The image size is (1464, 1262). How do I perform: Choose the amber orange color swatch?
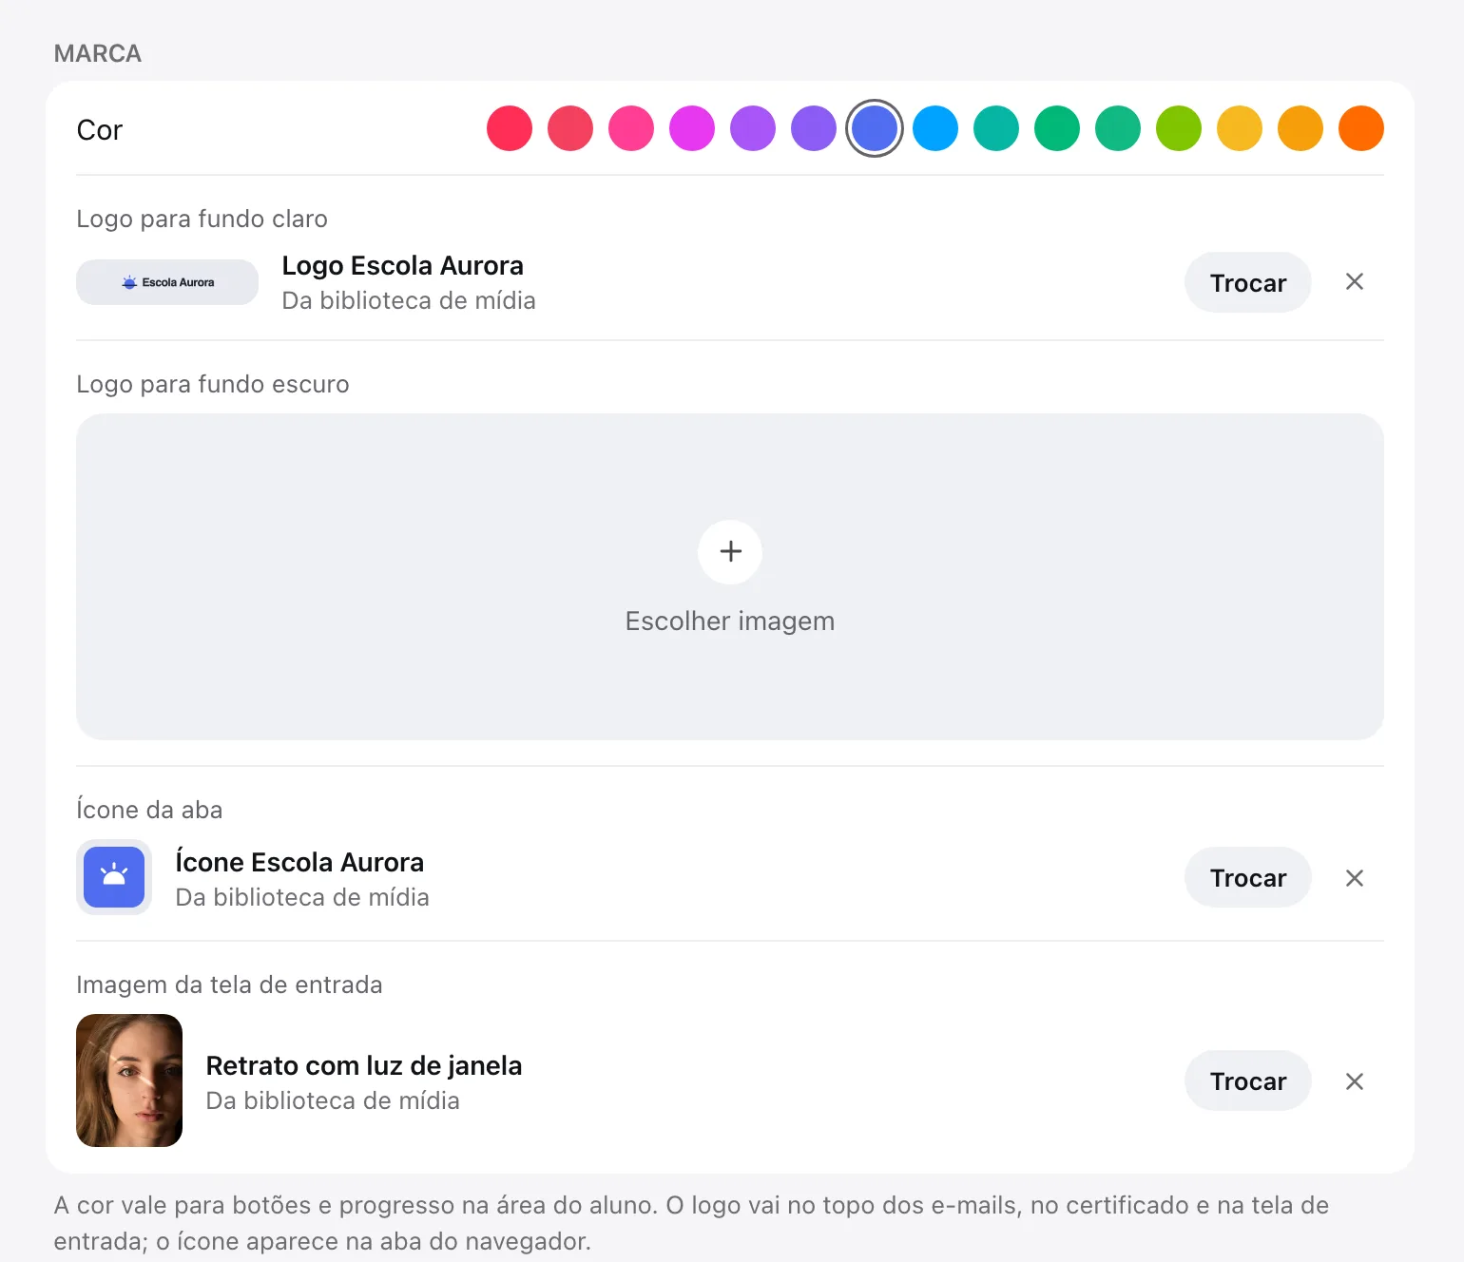[x=1300, y=128]
